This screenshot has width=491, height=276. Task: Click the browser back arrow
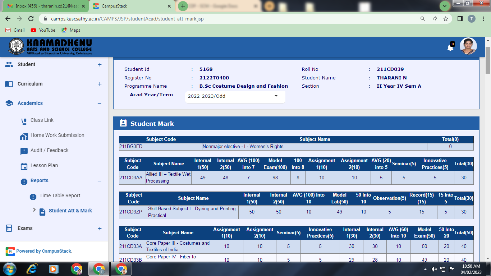pos(8,19)
